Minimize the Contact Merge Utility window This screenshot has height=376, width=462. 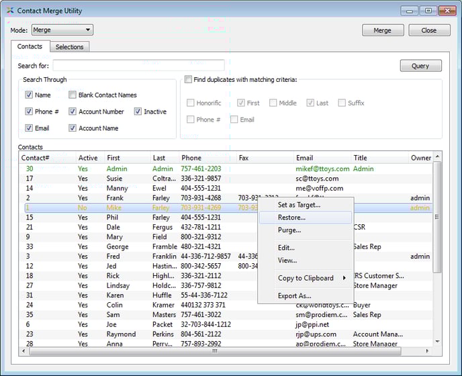409,11
